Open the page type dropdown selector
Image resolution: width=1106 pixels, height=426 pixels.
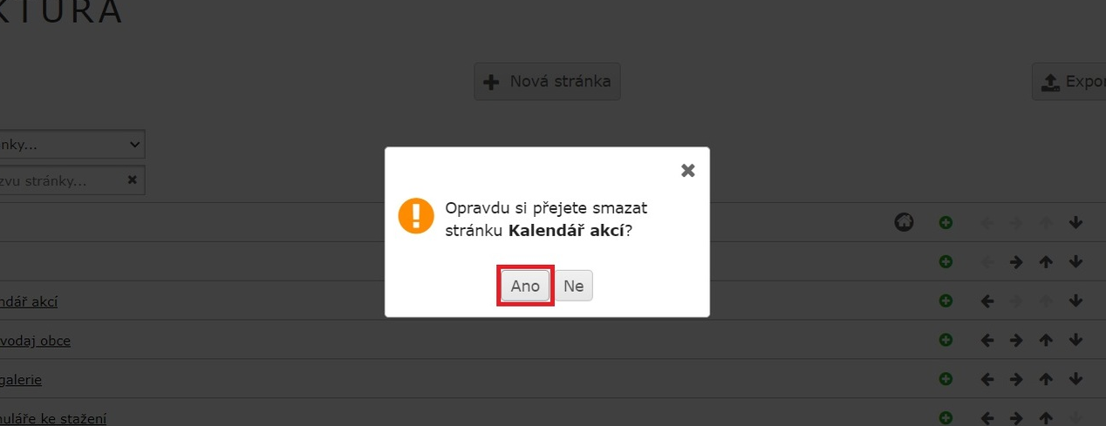[72, 144]
